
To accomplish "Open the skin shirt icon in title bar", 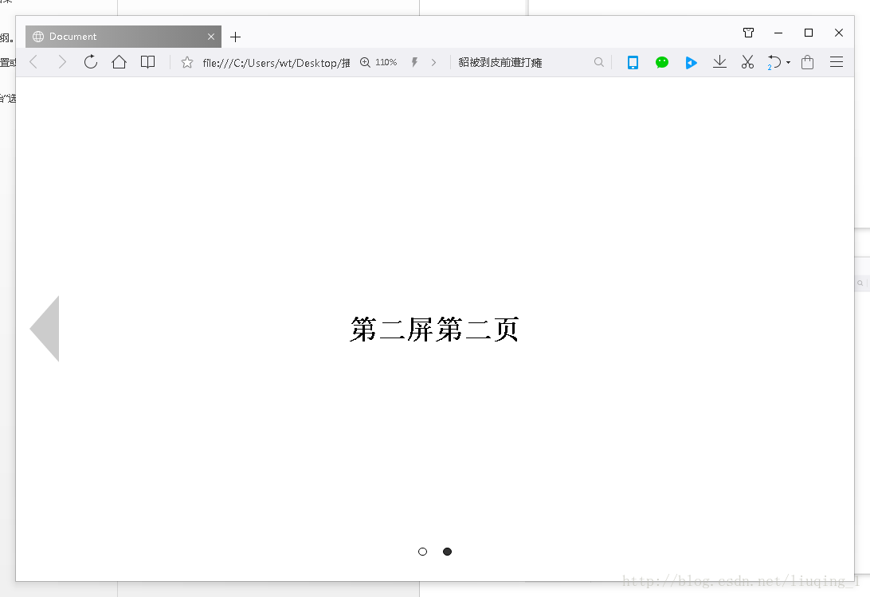I will point(748,33).
